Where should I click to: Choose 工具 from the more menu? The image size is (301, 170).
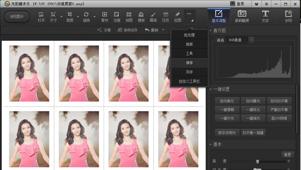coord(189,53)
